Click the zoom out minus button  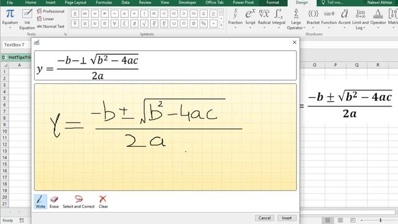click(362, 220)
